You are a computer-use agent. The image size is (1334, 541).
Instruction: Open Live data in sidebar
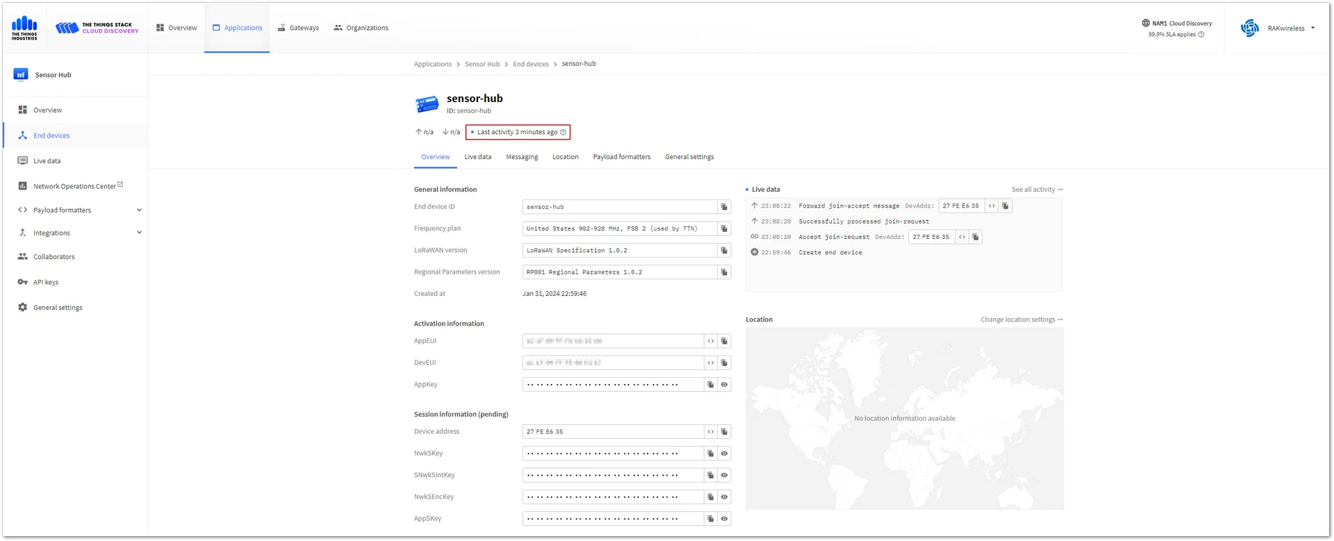pyautogui.click(x=76, y=161)
